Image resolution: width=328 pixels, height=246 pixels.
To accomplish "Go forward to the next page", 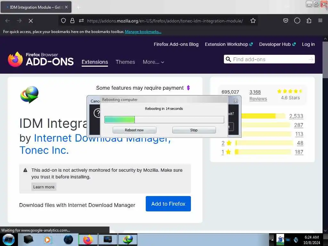I will point(19,21).
